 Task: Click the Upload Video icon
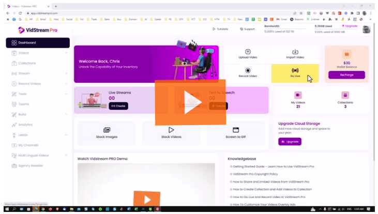(248, 52)
